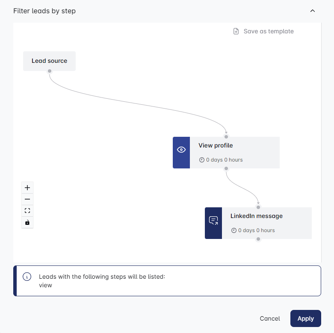Click the LinkedIn message clock icon

234,230
